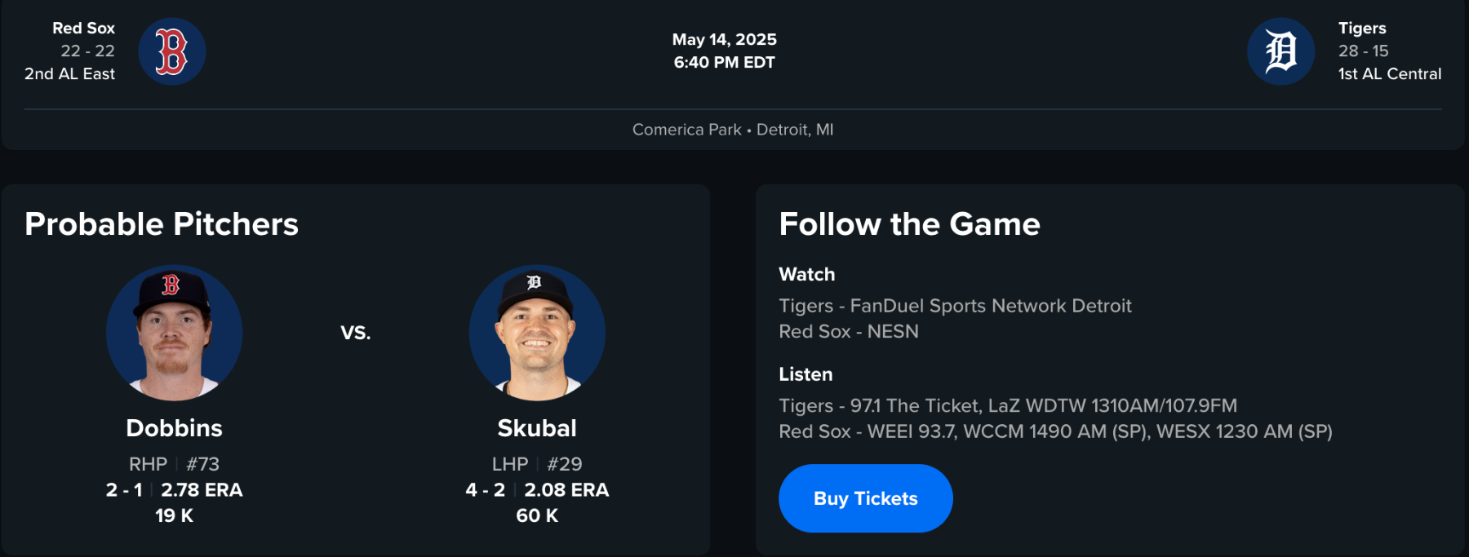Select the Red Sox team name
This screenshot has width=1469, height=557.
coord(83,28)
